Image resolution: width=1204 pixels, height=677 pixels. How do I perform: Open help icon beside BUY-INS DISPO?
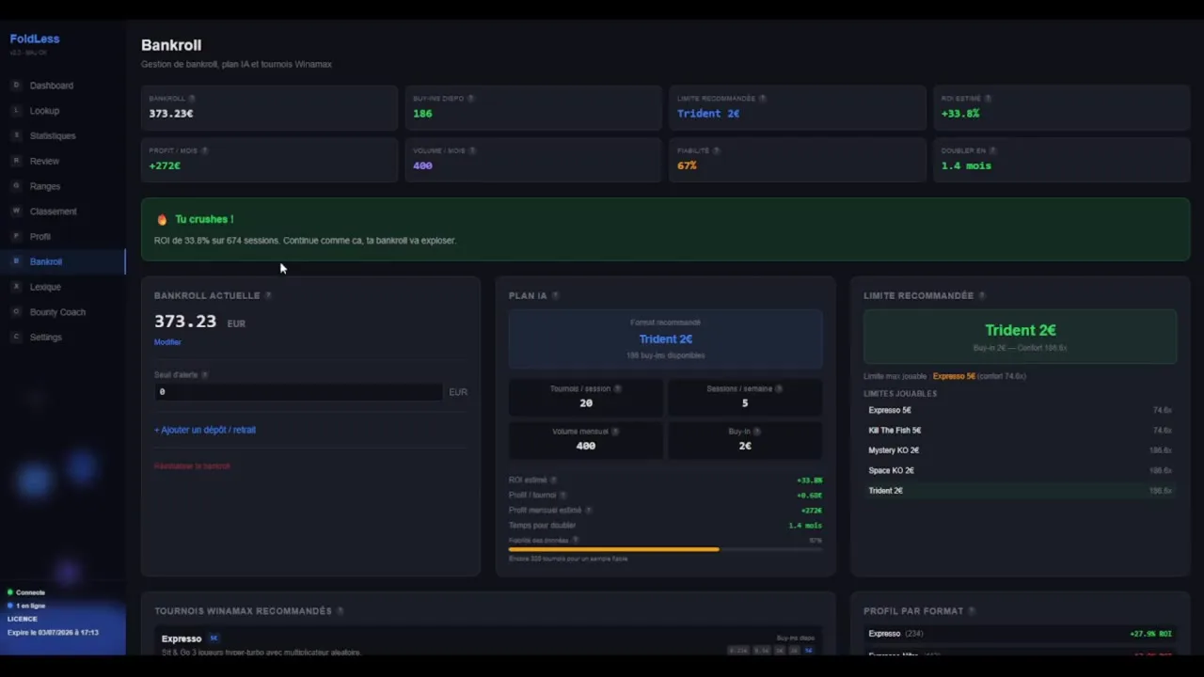point(471,99)
